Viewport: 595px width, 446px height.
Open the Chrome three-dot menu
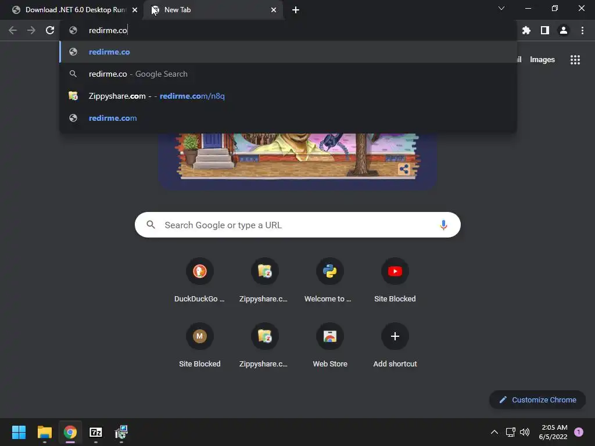582,30
